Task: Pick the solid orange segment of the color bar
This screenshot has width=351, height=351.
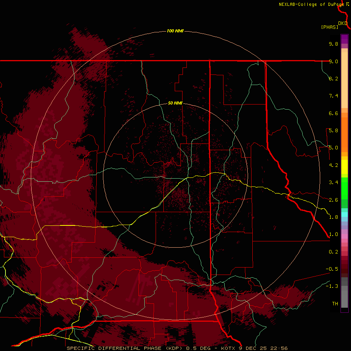Action: pos(344,135)
